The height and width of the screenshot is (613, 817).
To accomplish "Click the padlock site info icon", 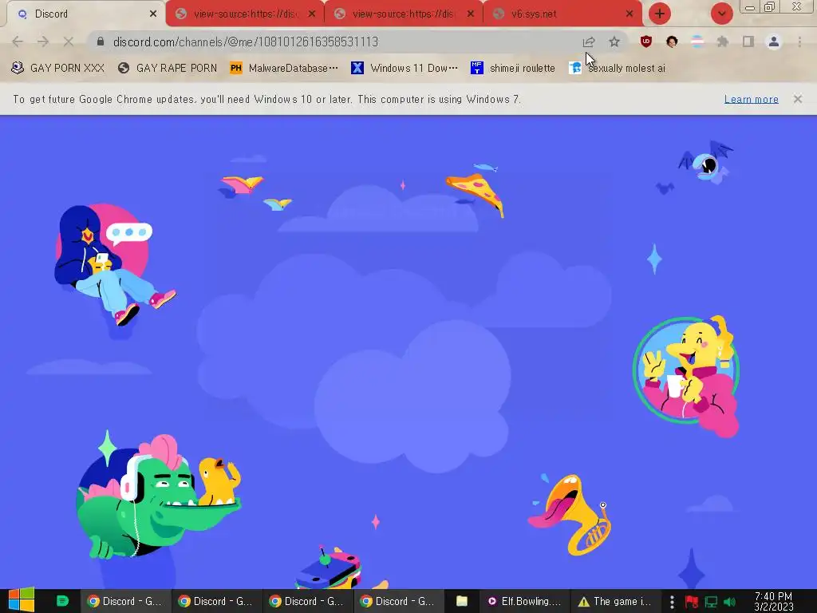I will click(x=101, y=42).
